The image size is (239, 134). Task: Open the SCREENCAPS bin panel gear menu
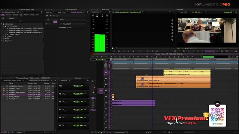click(x=55, y=80)
